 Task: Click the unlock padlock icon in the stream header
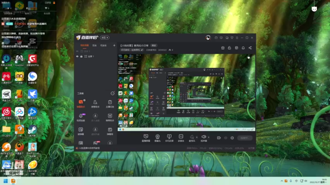point(229,48)
